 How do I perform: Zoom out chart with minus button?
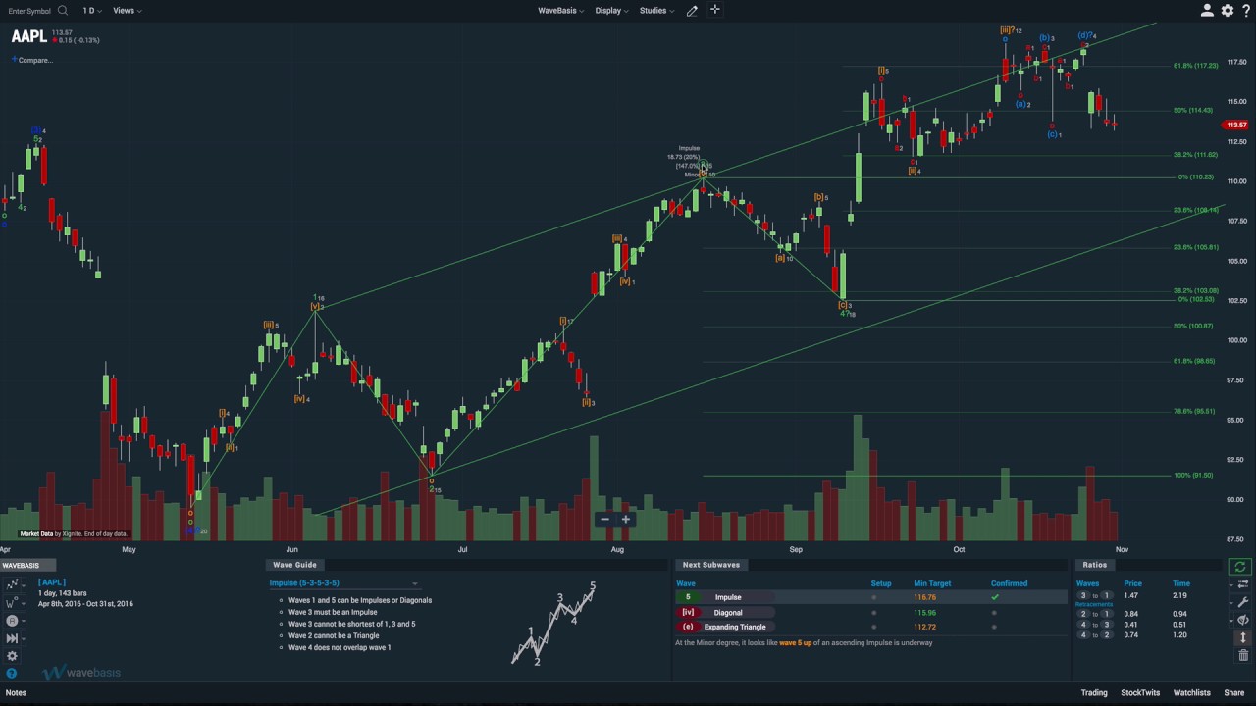coord(604,520)
